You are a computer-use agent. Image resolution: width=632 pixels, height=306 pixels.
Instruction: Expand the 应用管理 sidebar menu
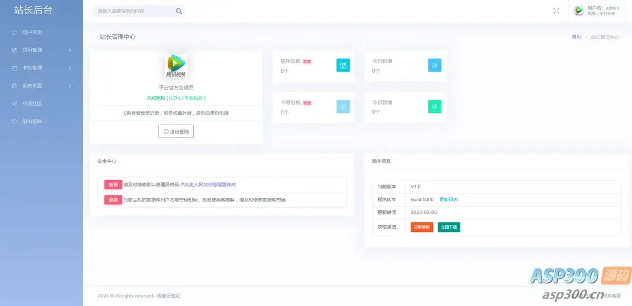tap(42, 50)
